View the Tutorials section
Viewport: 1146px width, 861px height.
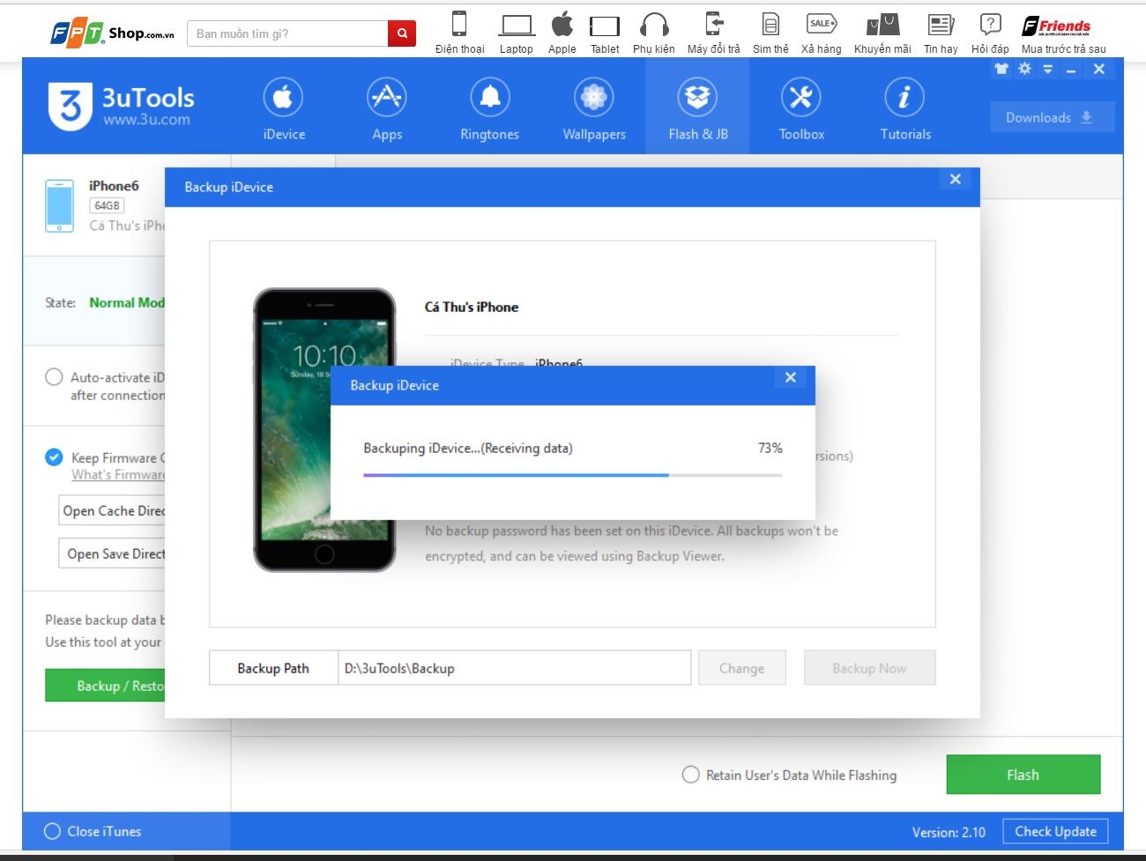tap(904, 108)
